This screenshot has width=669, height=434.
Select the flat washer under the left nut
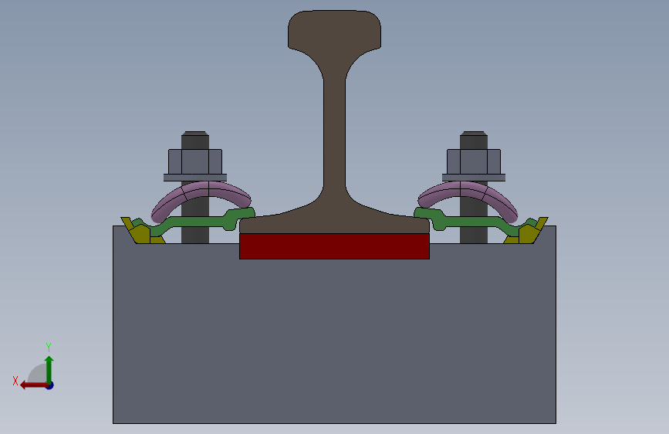(195, 178)
